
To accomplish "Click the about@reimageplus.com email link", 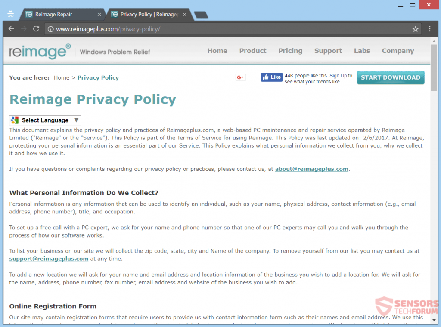I will point(311,169).
